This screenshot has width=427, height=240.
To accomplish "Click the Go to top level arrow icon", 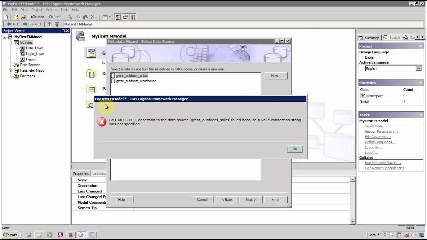I will pos(57,24).
